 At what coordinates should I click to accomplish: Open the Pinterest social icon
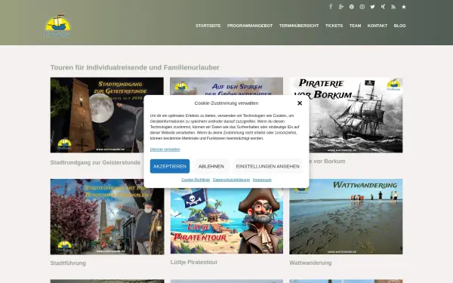coord(352,7)
